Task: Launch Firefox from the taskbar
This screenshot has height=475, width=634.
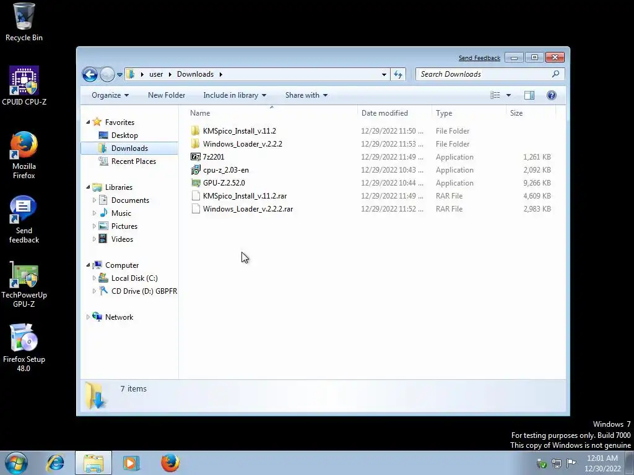Action: [x=170, y=463]
